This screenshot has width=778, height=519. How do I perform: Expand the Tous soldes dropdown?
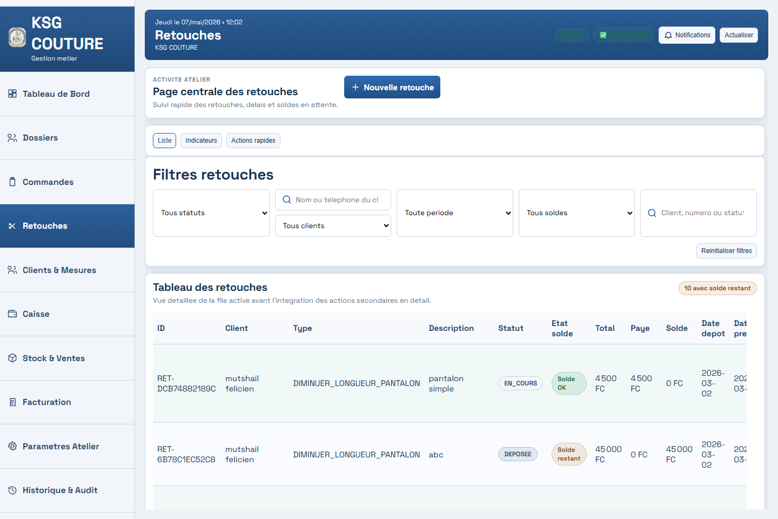tap(576, 213)
